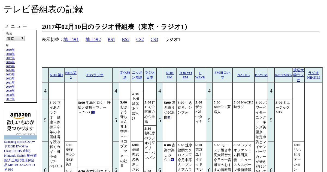Select 2017年 in the year list
Image resolution: width=327 pixels, height=172 pixels.
(10, 58)
